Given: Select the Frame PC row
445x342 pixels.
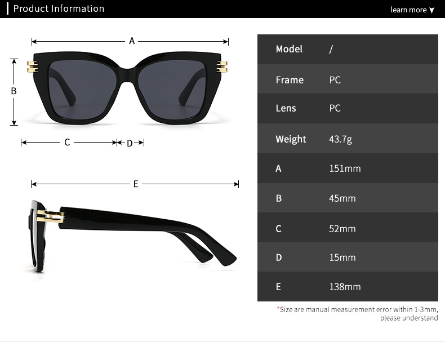Looking at the screenshot, I should click(348, 79).
